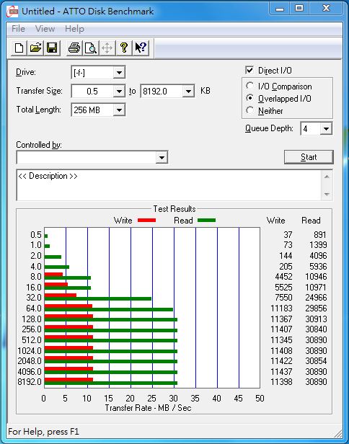Choose the Neither radio option
Viewport: 349px width, 444px height.
(x=249, y=110)
